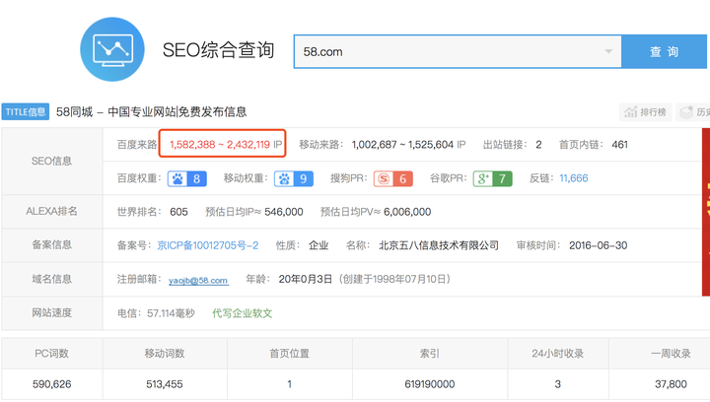Click mobile traffic 1,002,687 ~ 1,525,604

402,144
